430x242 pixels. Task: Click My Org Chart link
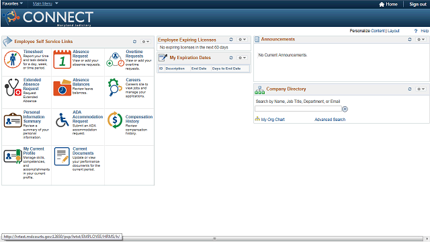tap(273, 120)
